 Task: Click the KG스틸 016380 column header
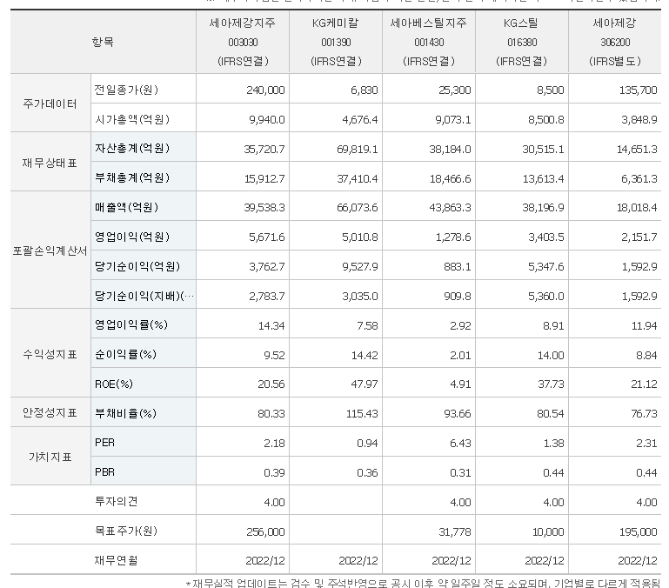tap(522, 42)
